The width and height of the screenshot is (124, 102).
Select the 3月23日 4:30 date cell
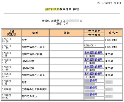(11, 61)
